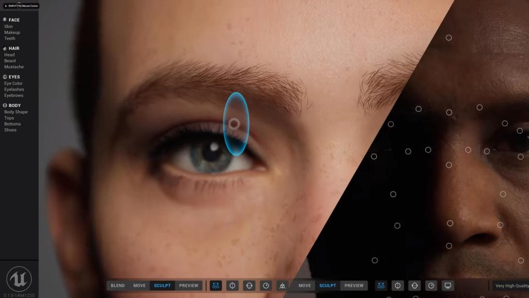
Task: Click the Eyes category icon in sidebar
Action: (5, 77)
